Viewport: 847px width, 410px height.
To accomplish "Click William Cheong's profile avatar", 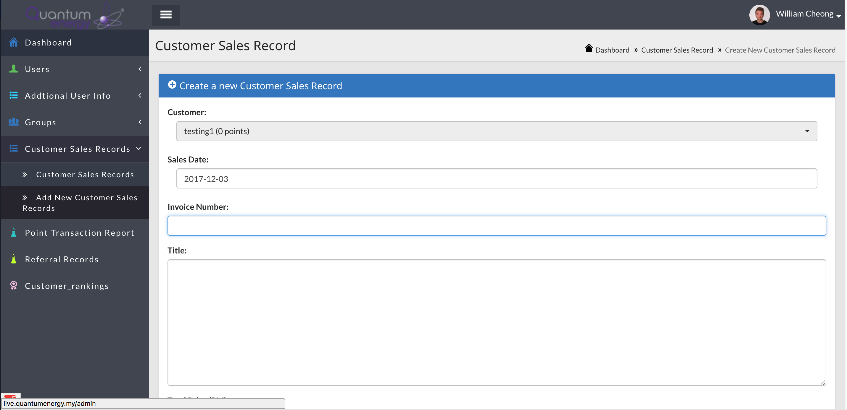I will [759, 15].
